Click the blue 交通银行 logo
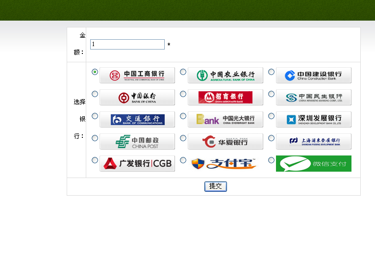The width and height of the screenshot is (375, 257). pyautogui.click(x=137, y=119)
